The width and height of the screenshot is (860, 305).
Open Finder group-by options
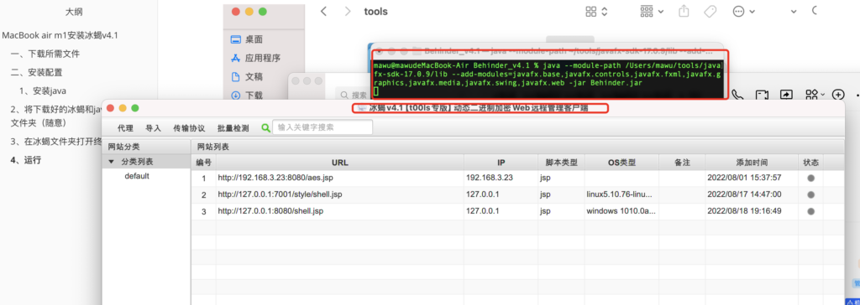point(652,12)
